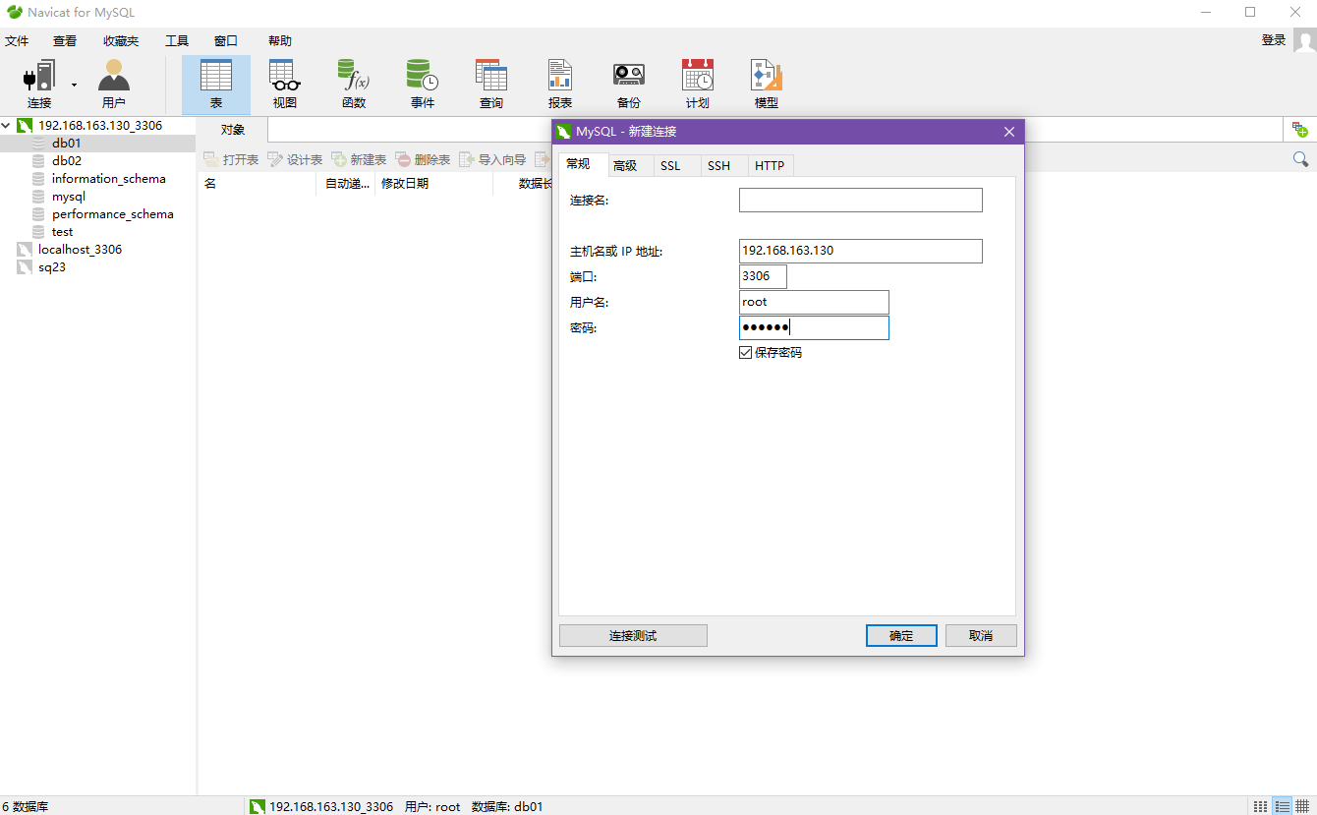The height and width of the screenshot is (815, 1317).
Task: Click the 名 column header
Action: (258, 184)
